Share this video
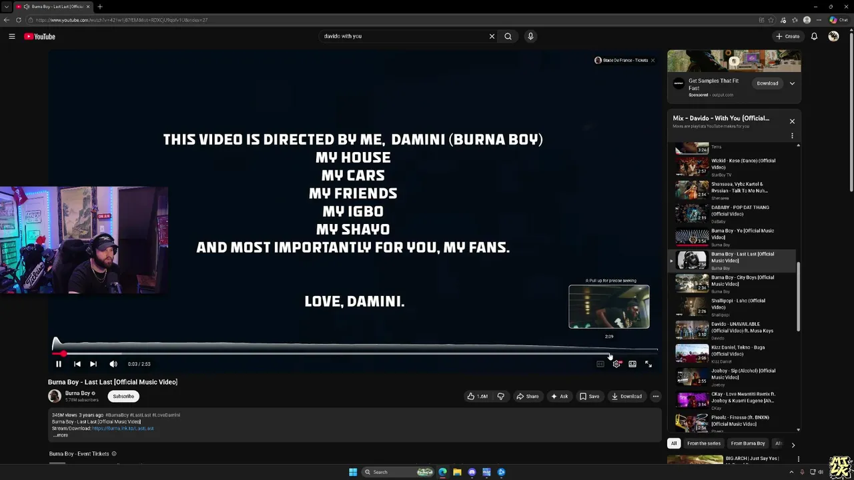The width and height of the screenshot is (854, 480). point(527,396)
